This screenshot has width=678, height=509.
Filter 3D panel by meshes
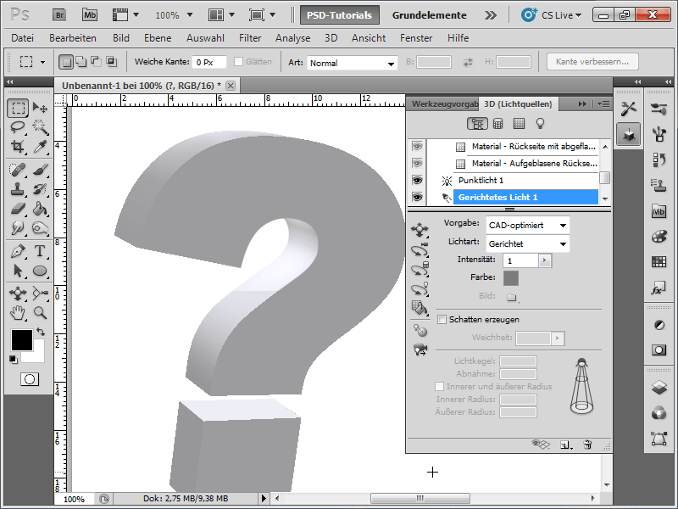point(498,124)
